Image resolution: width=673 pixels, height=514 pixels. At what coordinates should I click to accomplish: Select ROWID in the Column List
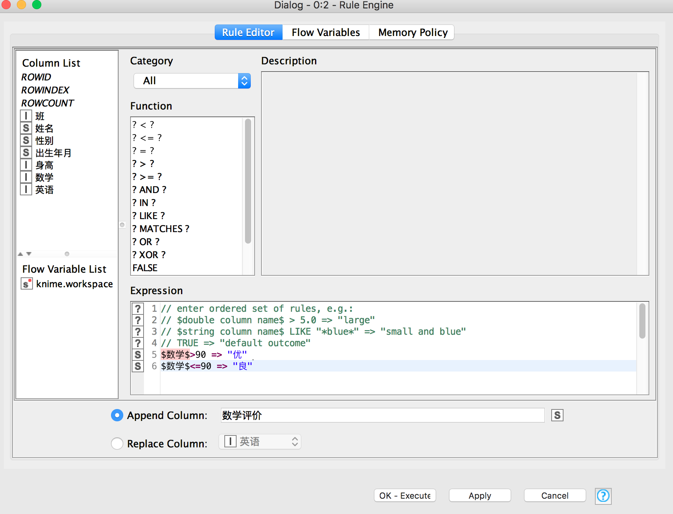36,77
